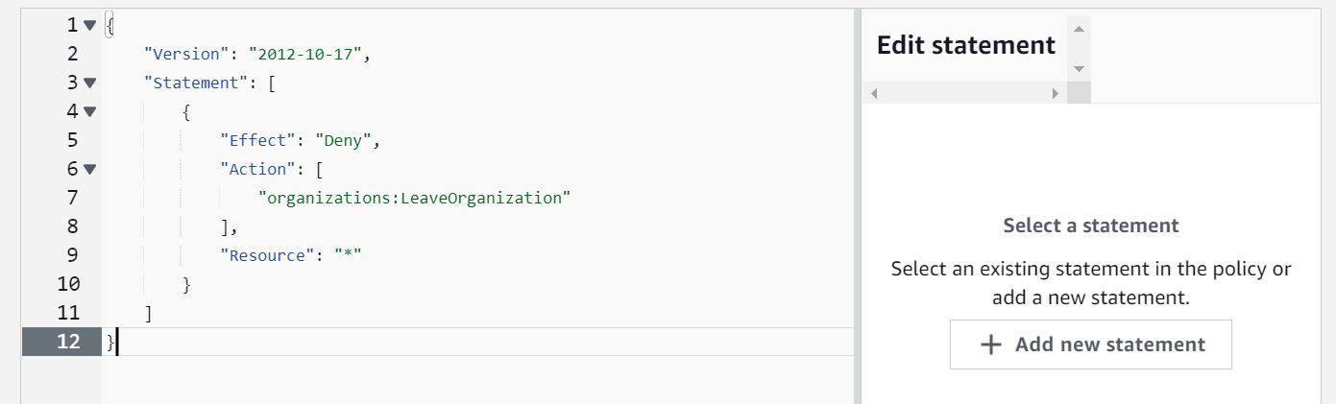Click line number 7 in the gutter

click(x=72, y=198)
